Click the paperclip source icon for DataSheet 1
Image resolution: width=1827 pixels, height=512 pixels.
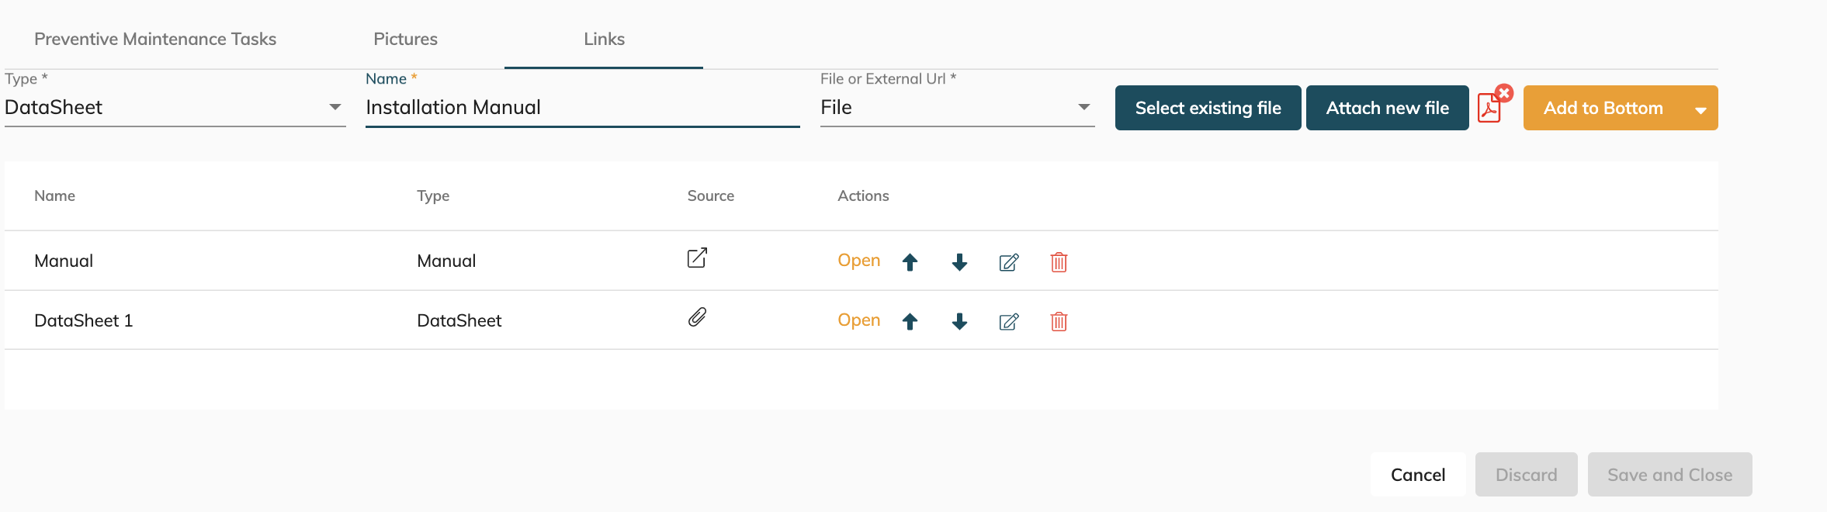697,317
